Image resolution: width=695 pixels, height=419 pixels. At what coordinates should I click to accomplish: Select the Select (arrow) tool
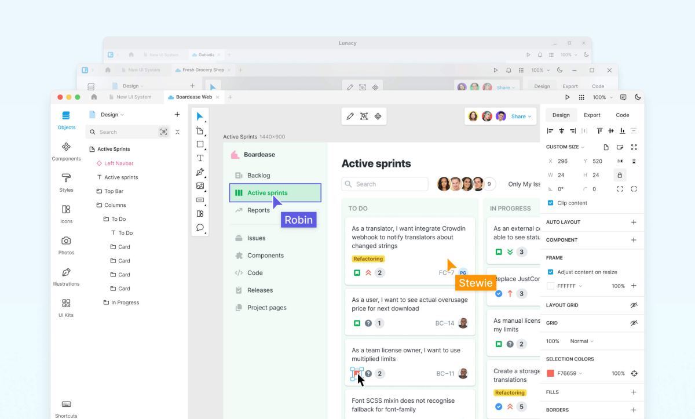coord(200,116)
